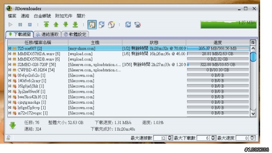Viewport: 272px width, 153px height.
Task: Start downloads with the play button
Action: pyautogui.click(x=10, y=25)
